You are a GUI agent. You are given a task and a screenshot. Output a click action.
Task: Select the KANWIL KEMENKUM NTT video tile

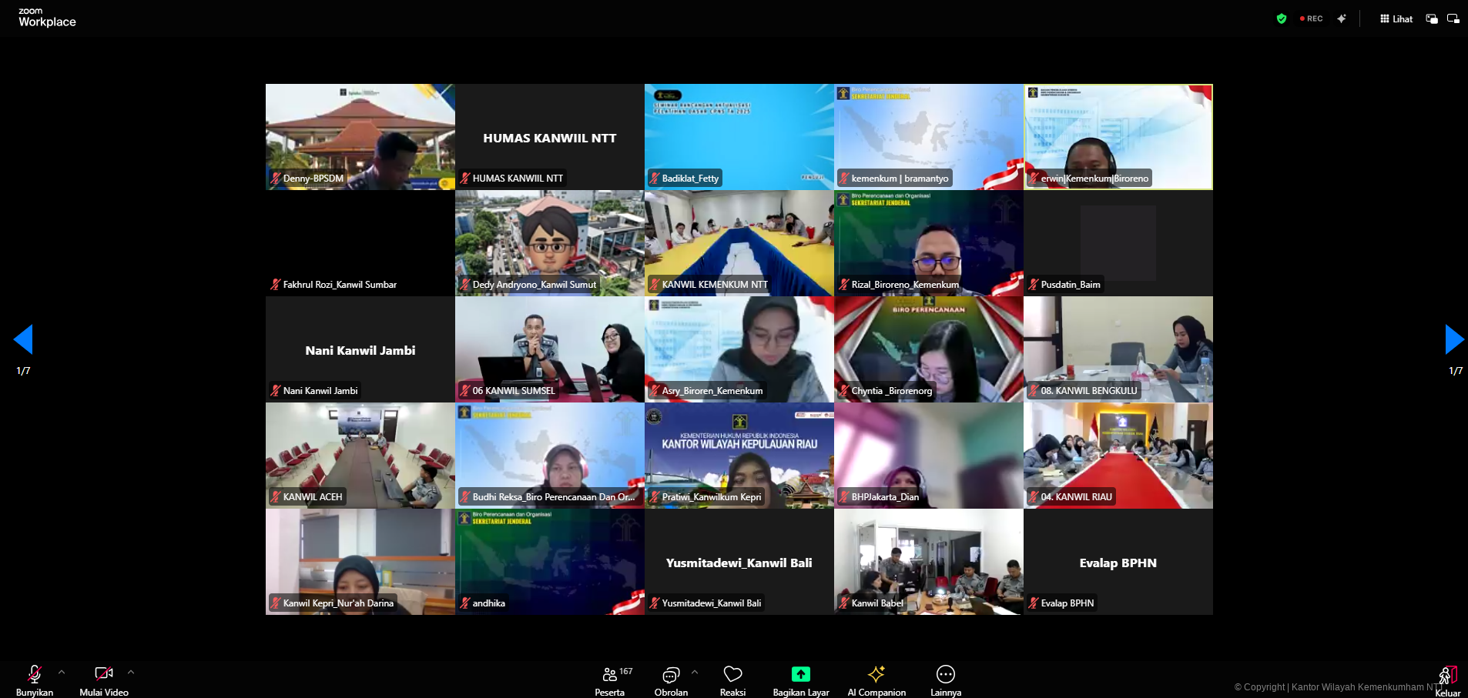click(x=739, y=243)
